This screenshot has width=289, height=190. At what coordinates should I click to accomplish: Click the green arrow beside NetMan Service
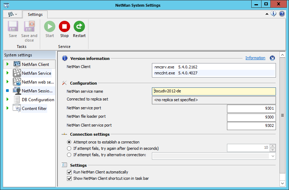tap(7, 73)
